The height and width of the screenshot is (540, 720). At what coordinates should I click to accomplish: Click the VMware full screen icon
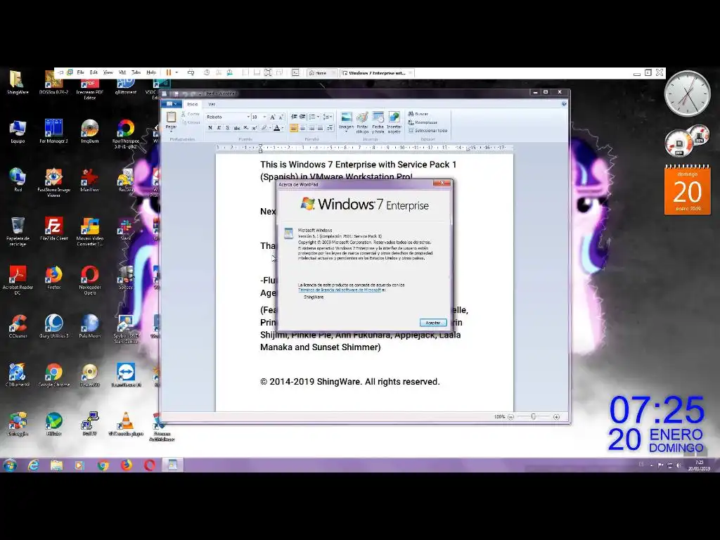coord(268,72)
